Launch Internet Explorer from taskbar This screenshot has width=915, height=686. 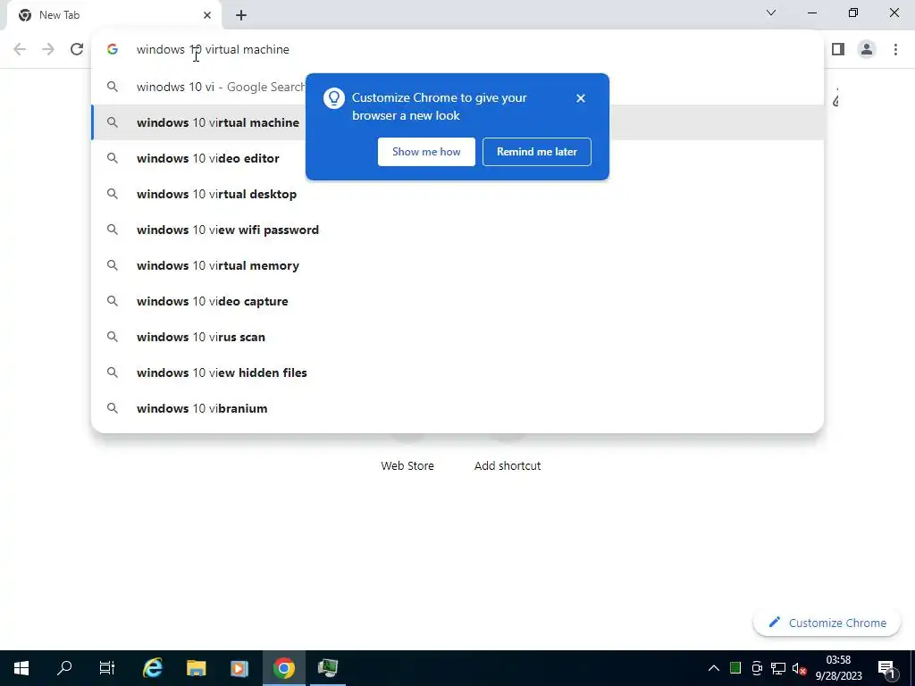point(152,668)
